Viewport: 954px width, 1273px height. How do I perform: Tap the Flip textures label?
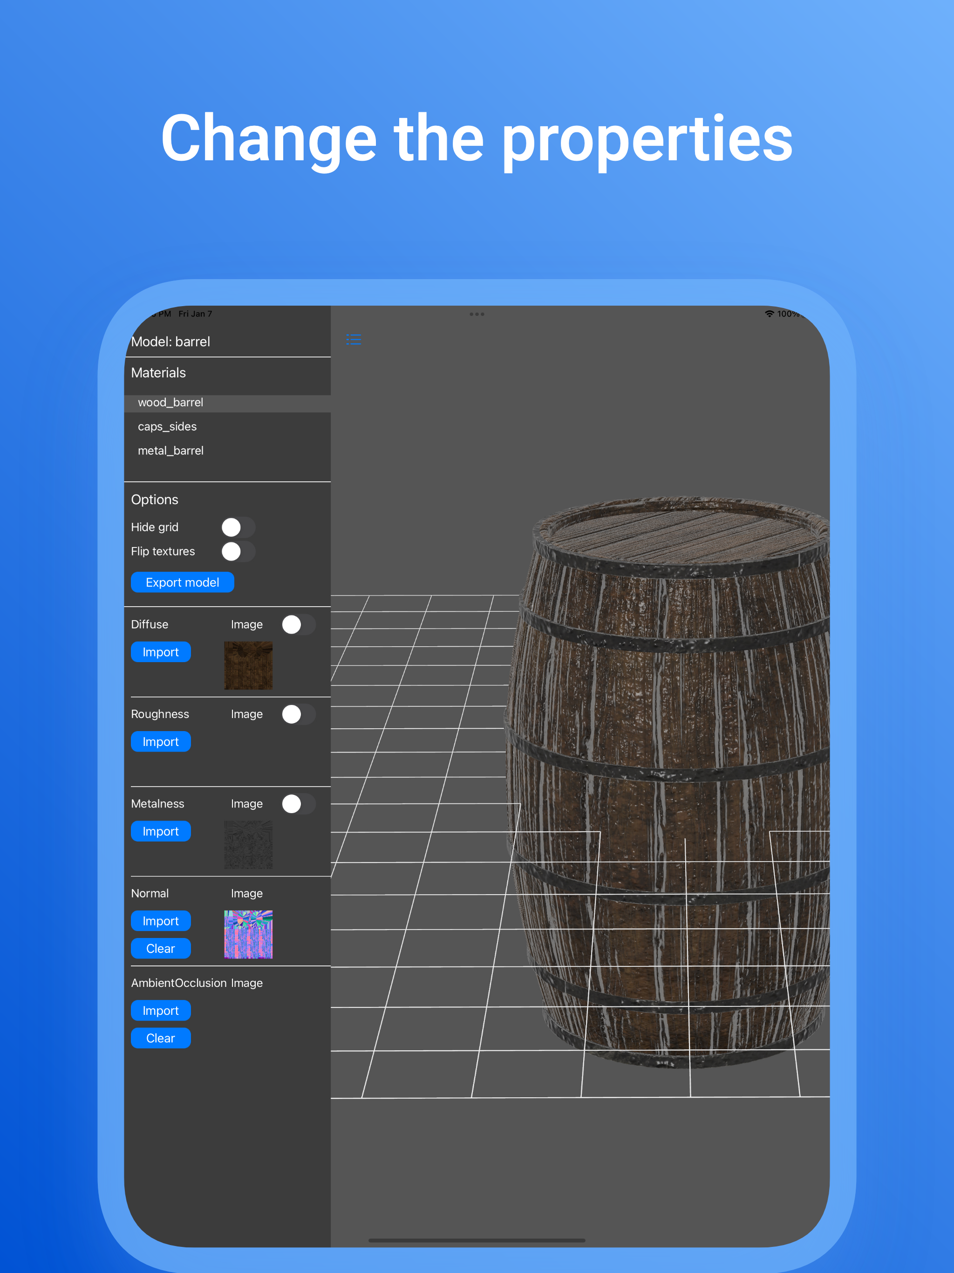[x=163, y=551]
